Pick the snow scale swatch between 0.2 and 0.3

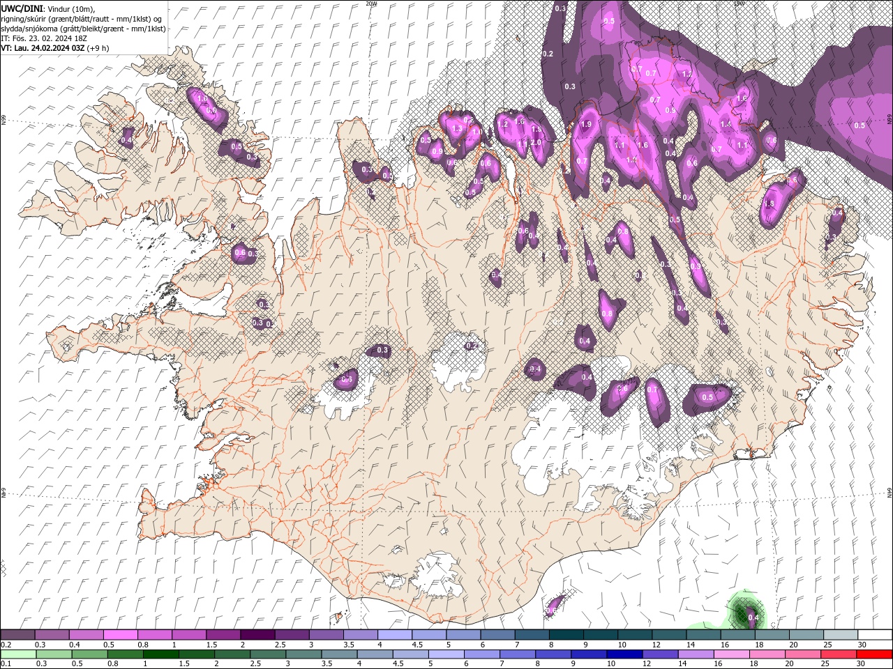pos(17,635)
